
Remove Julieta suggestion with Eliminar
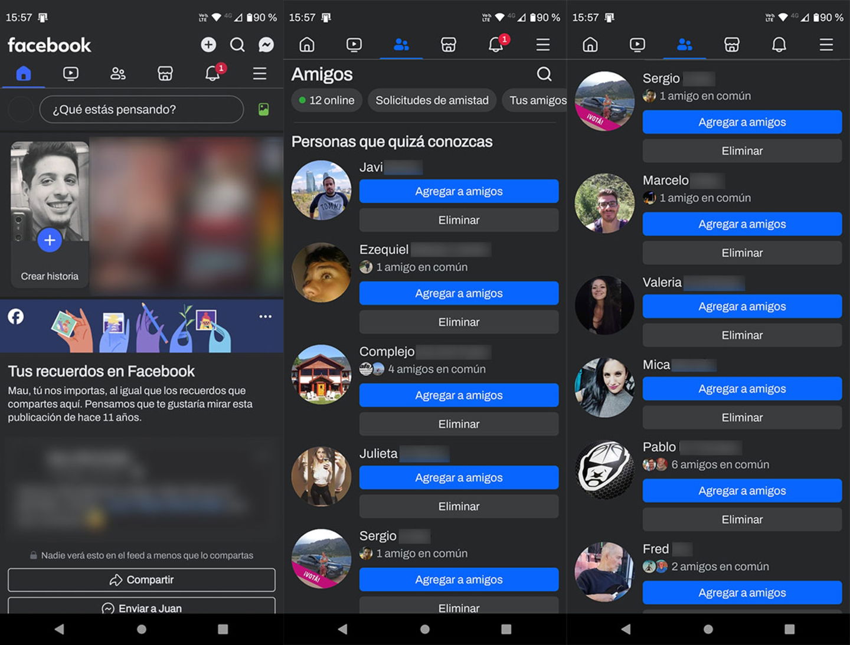pos(459,506)
